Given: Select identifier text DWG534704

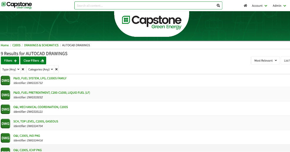Looking at the screenshot, I should click(35, 126).
